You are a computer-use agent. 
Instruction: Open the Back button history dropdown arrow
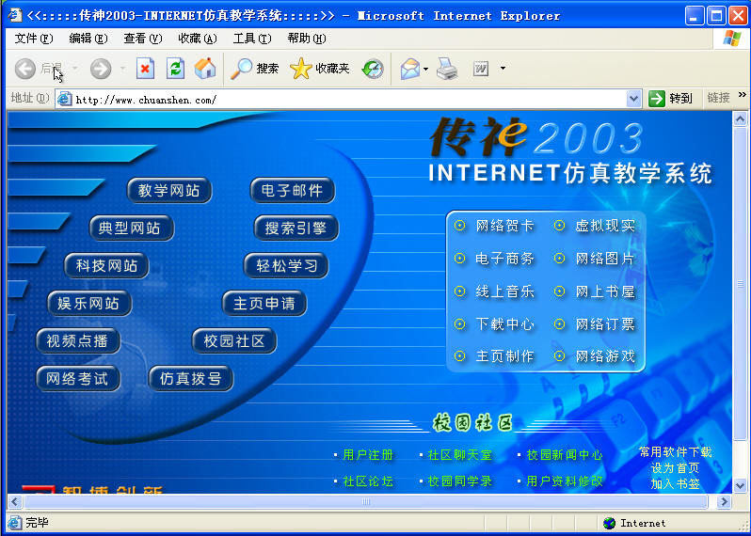[x=75, y=69]
